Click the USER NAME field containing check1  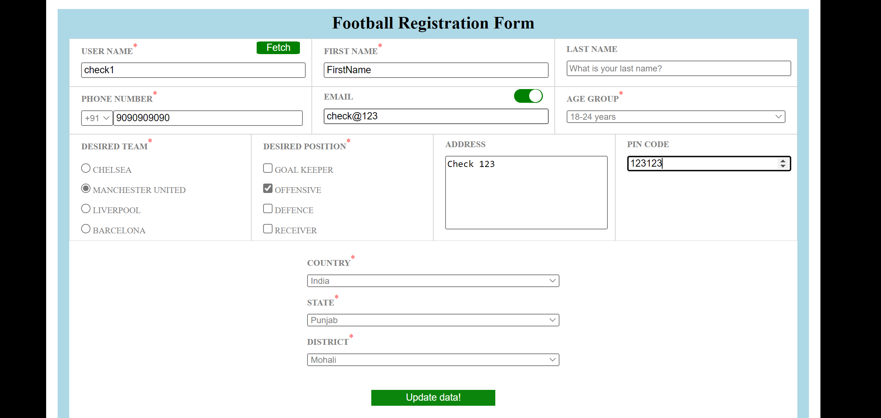193,70
